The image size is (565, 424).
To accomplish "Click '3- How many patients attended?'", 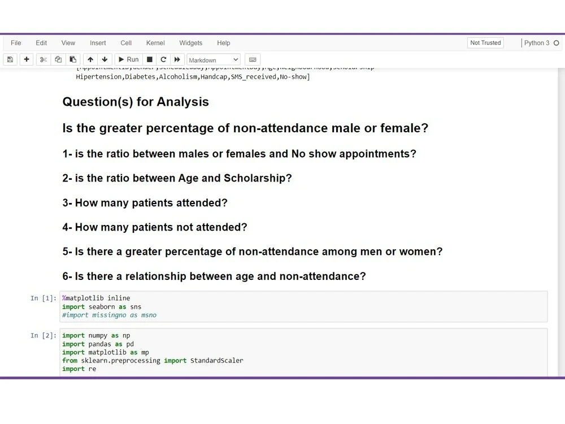I will pyautogui.click(x=145, y=202).
